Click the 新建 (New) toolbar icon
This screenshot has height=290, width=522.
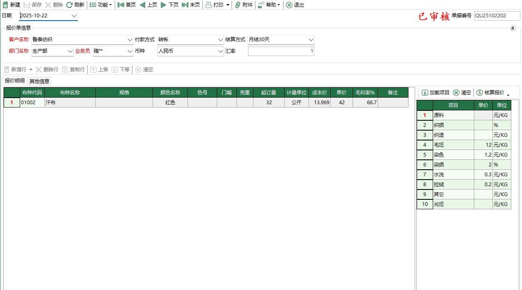(6, 5)
